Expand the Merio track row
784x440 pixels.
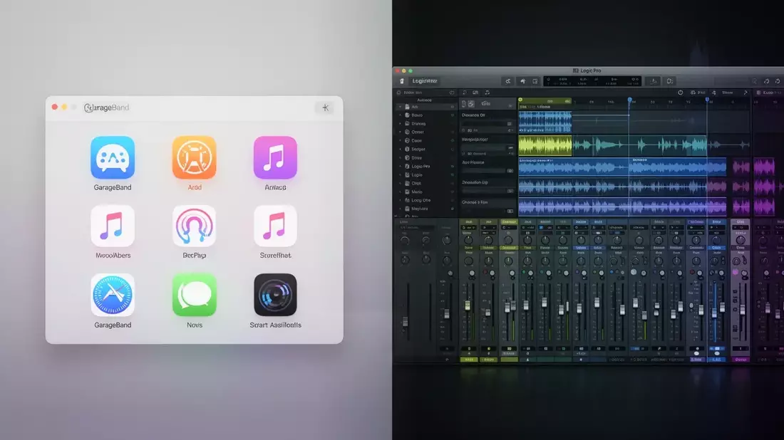(400, 192)
